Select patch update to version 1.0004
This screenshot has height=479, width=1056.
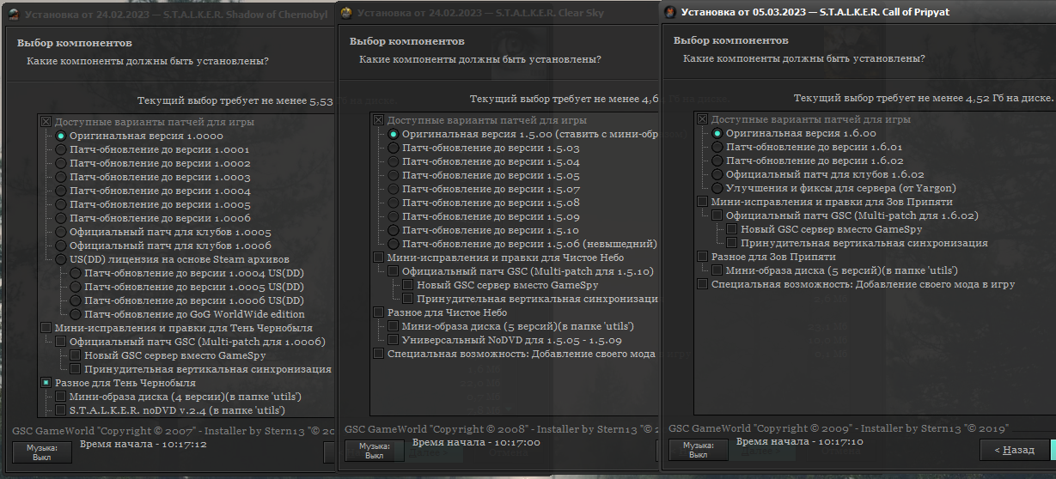[61, 191]
